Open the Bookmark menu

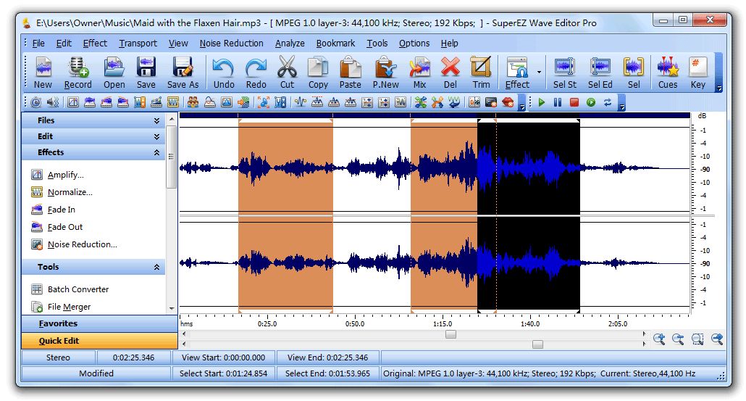tap(335, 44)
